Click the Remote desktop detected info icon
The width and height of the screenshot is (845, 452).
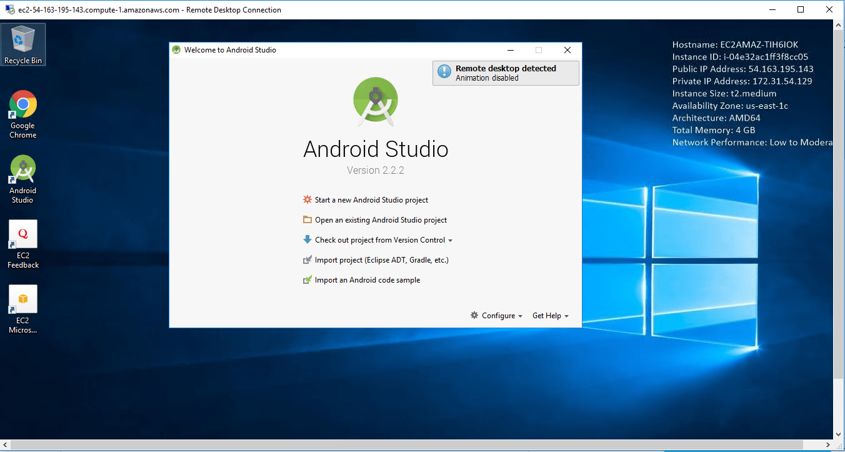(x=444, y=73)
